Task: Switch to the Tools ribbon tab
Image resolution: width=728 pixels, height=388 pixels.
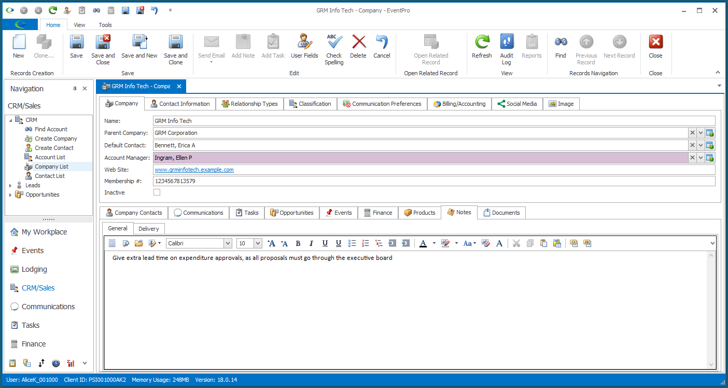Action: click(105, 25)
